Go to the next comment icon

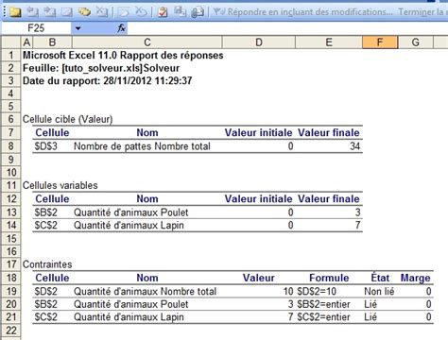coord(49,12)
